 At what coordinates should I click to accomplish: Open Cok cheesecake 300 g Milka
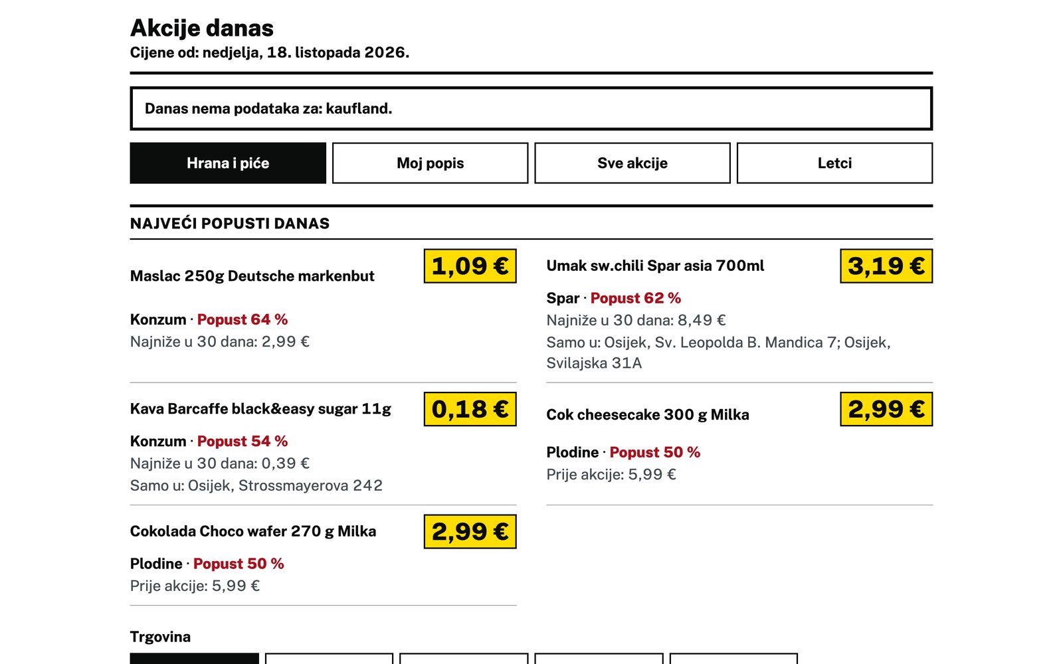(648, 415)
